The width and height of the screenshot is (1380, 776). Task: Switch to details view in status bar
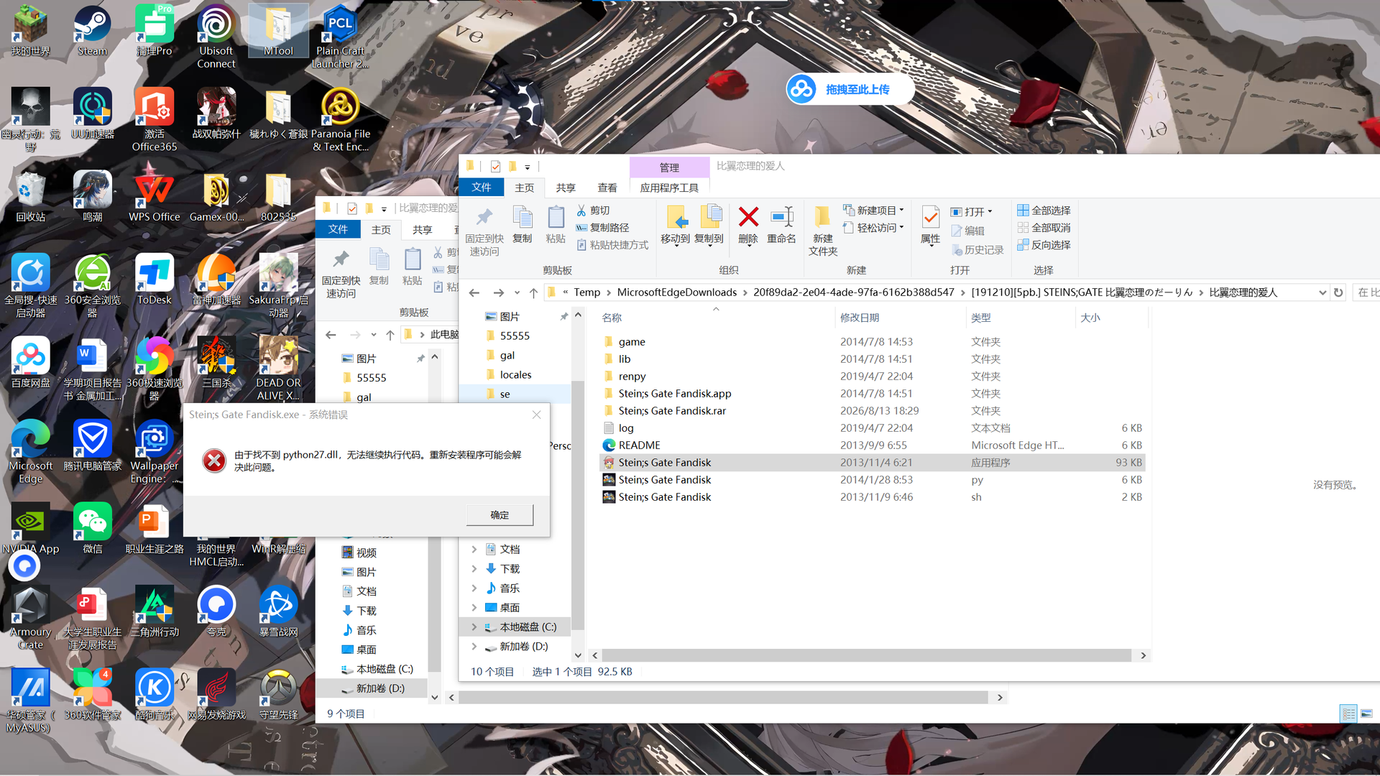point(1348,713)
